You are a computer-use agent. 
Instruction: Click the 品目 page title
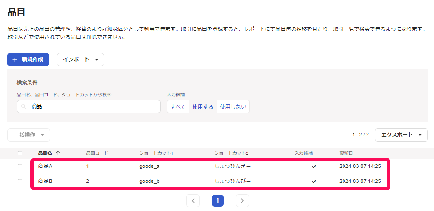[16, 12]
